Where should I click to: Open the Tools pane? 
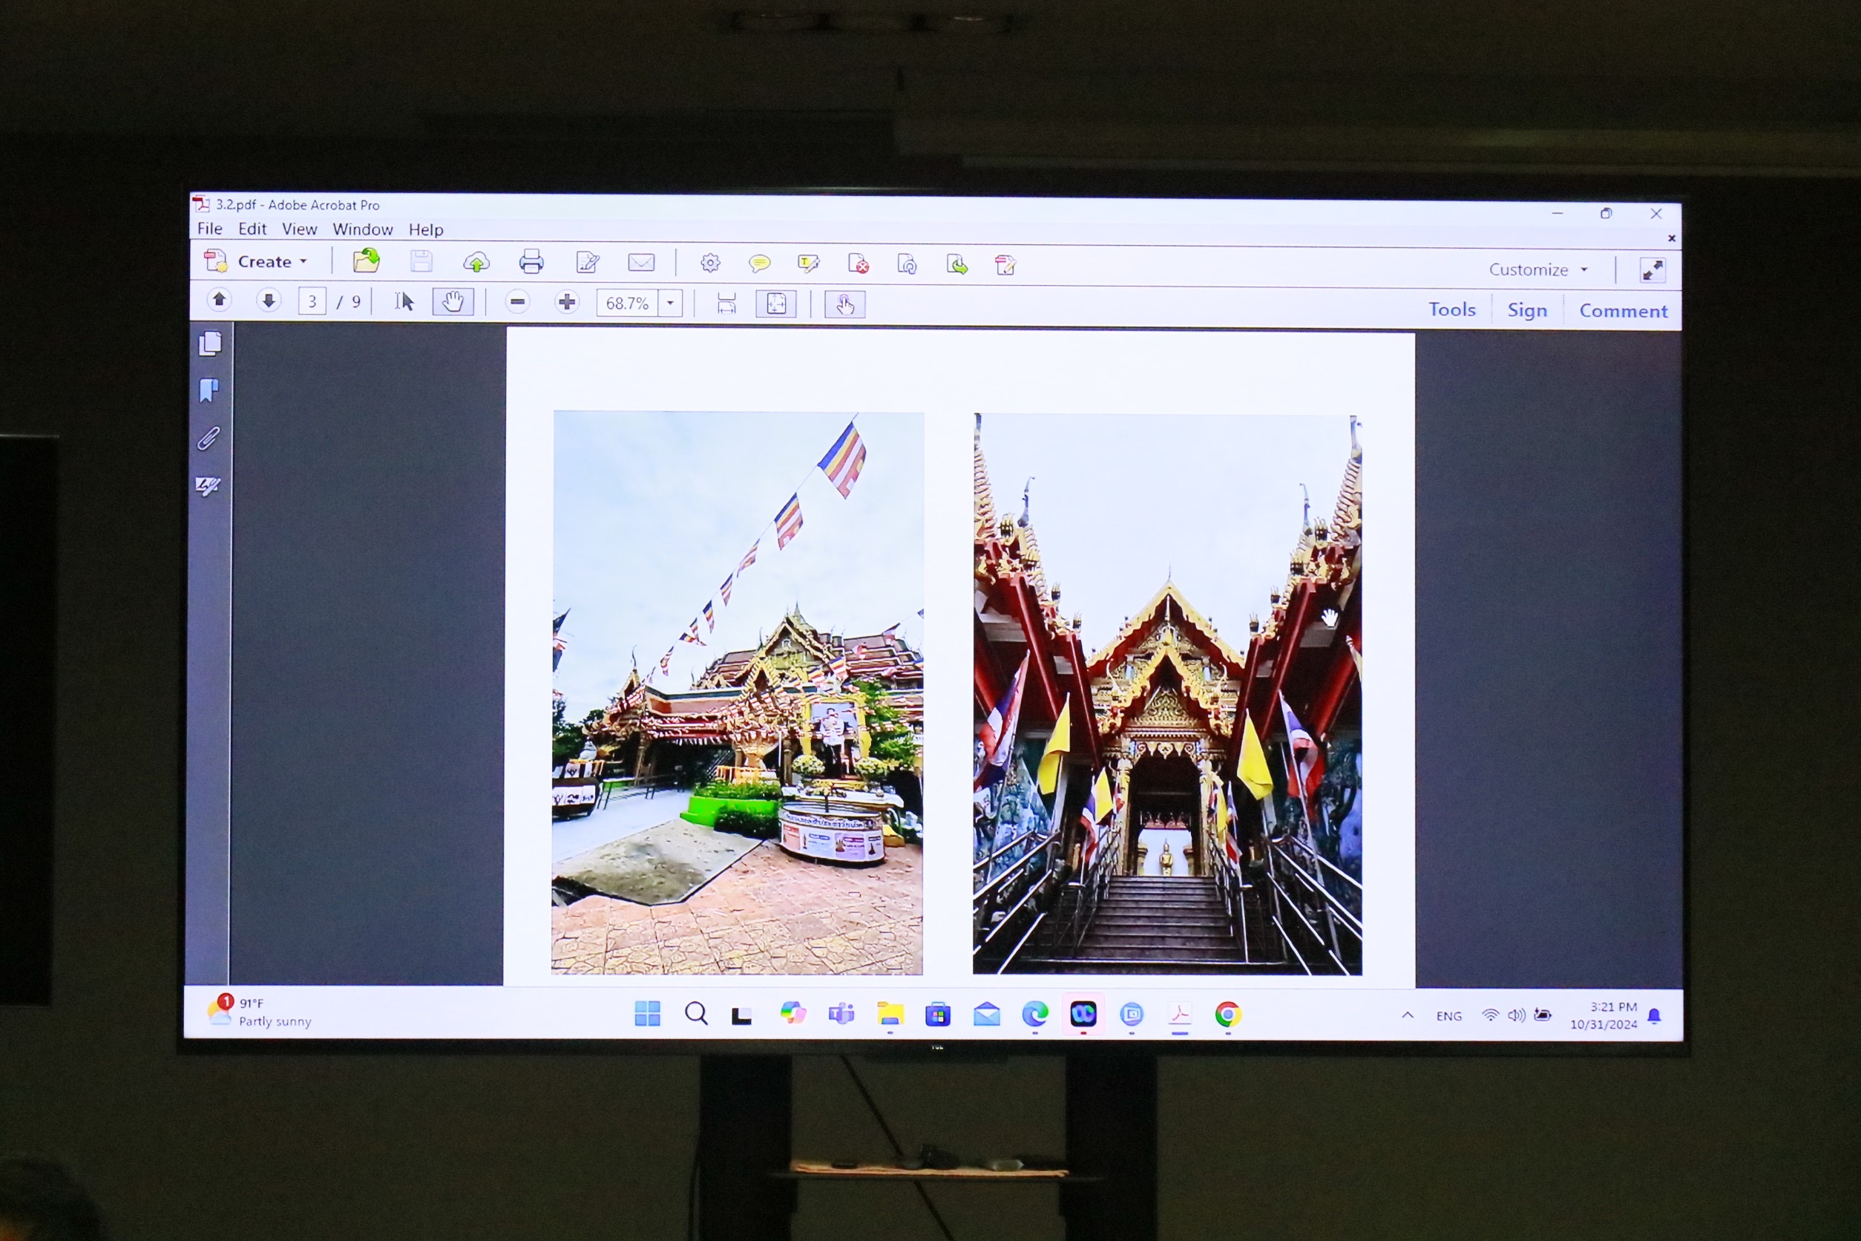tap(1452, 310)
